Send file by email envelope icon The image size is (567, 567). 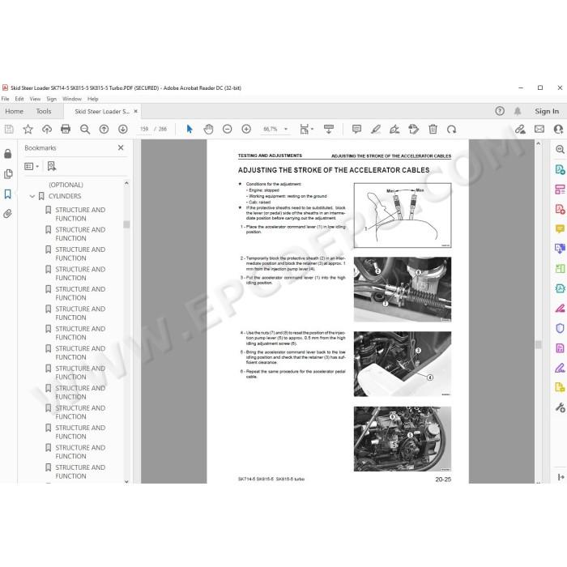[x=539, y=129]
